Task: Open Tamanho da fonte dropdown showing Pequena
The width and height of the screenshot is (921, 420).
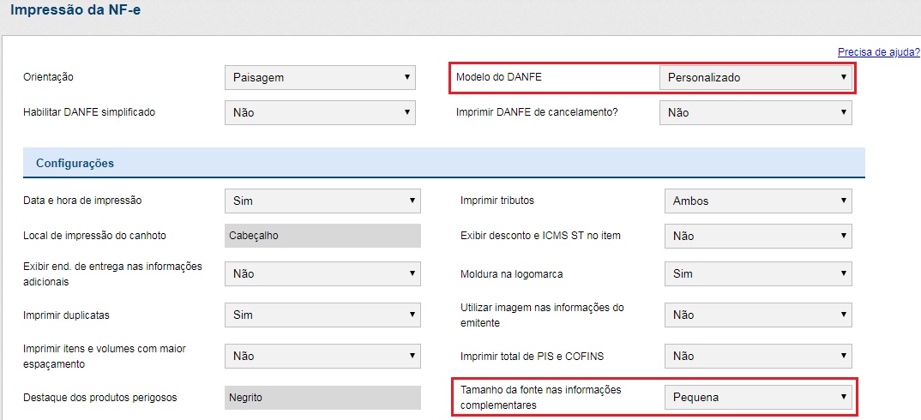Action: pos(757,397)
